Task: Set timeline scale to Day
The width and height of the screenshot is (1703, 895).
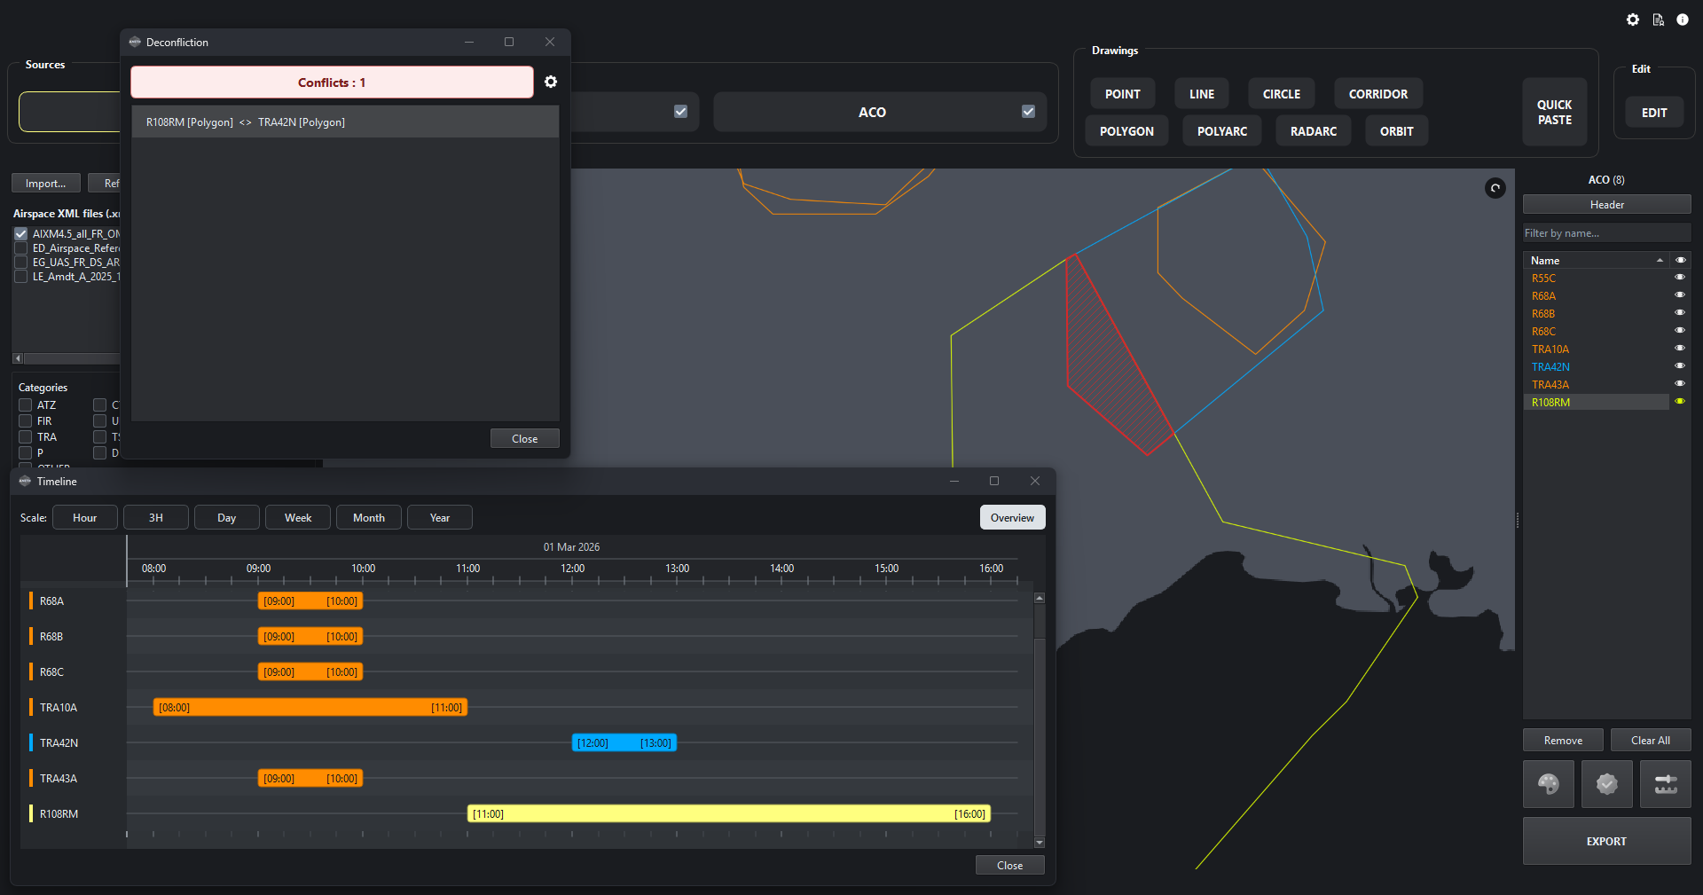Action: (x=227, y=518)
